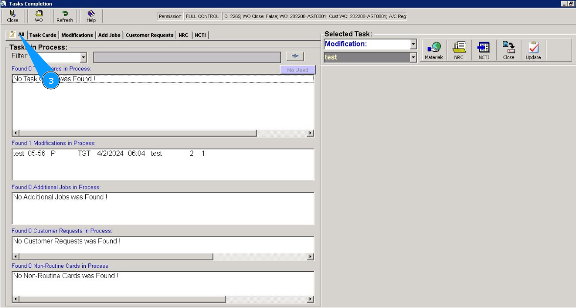Switch to the NCTI tab
Screen dimensions: 576x308
point(200,35)
